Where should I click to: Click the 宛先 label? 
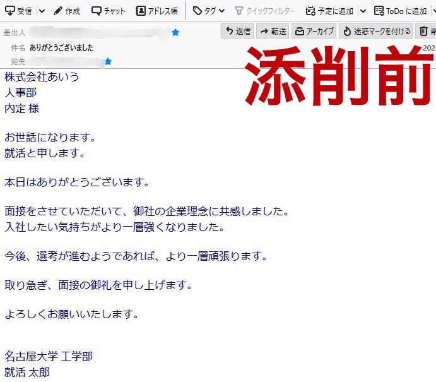click(x=18, y=61)
